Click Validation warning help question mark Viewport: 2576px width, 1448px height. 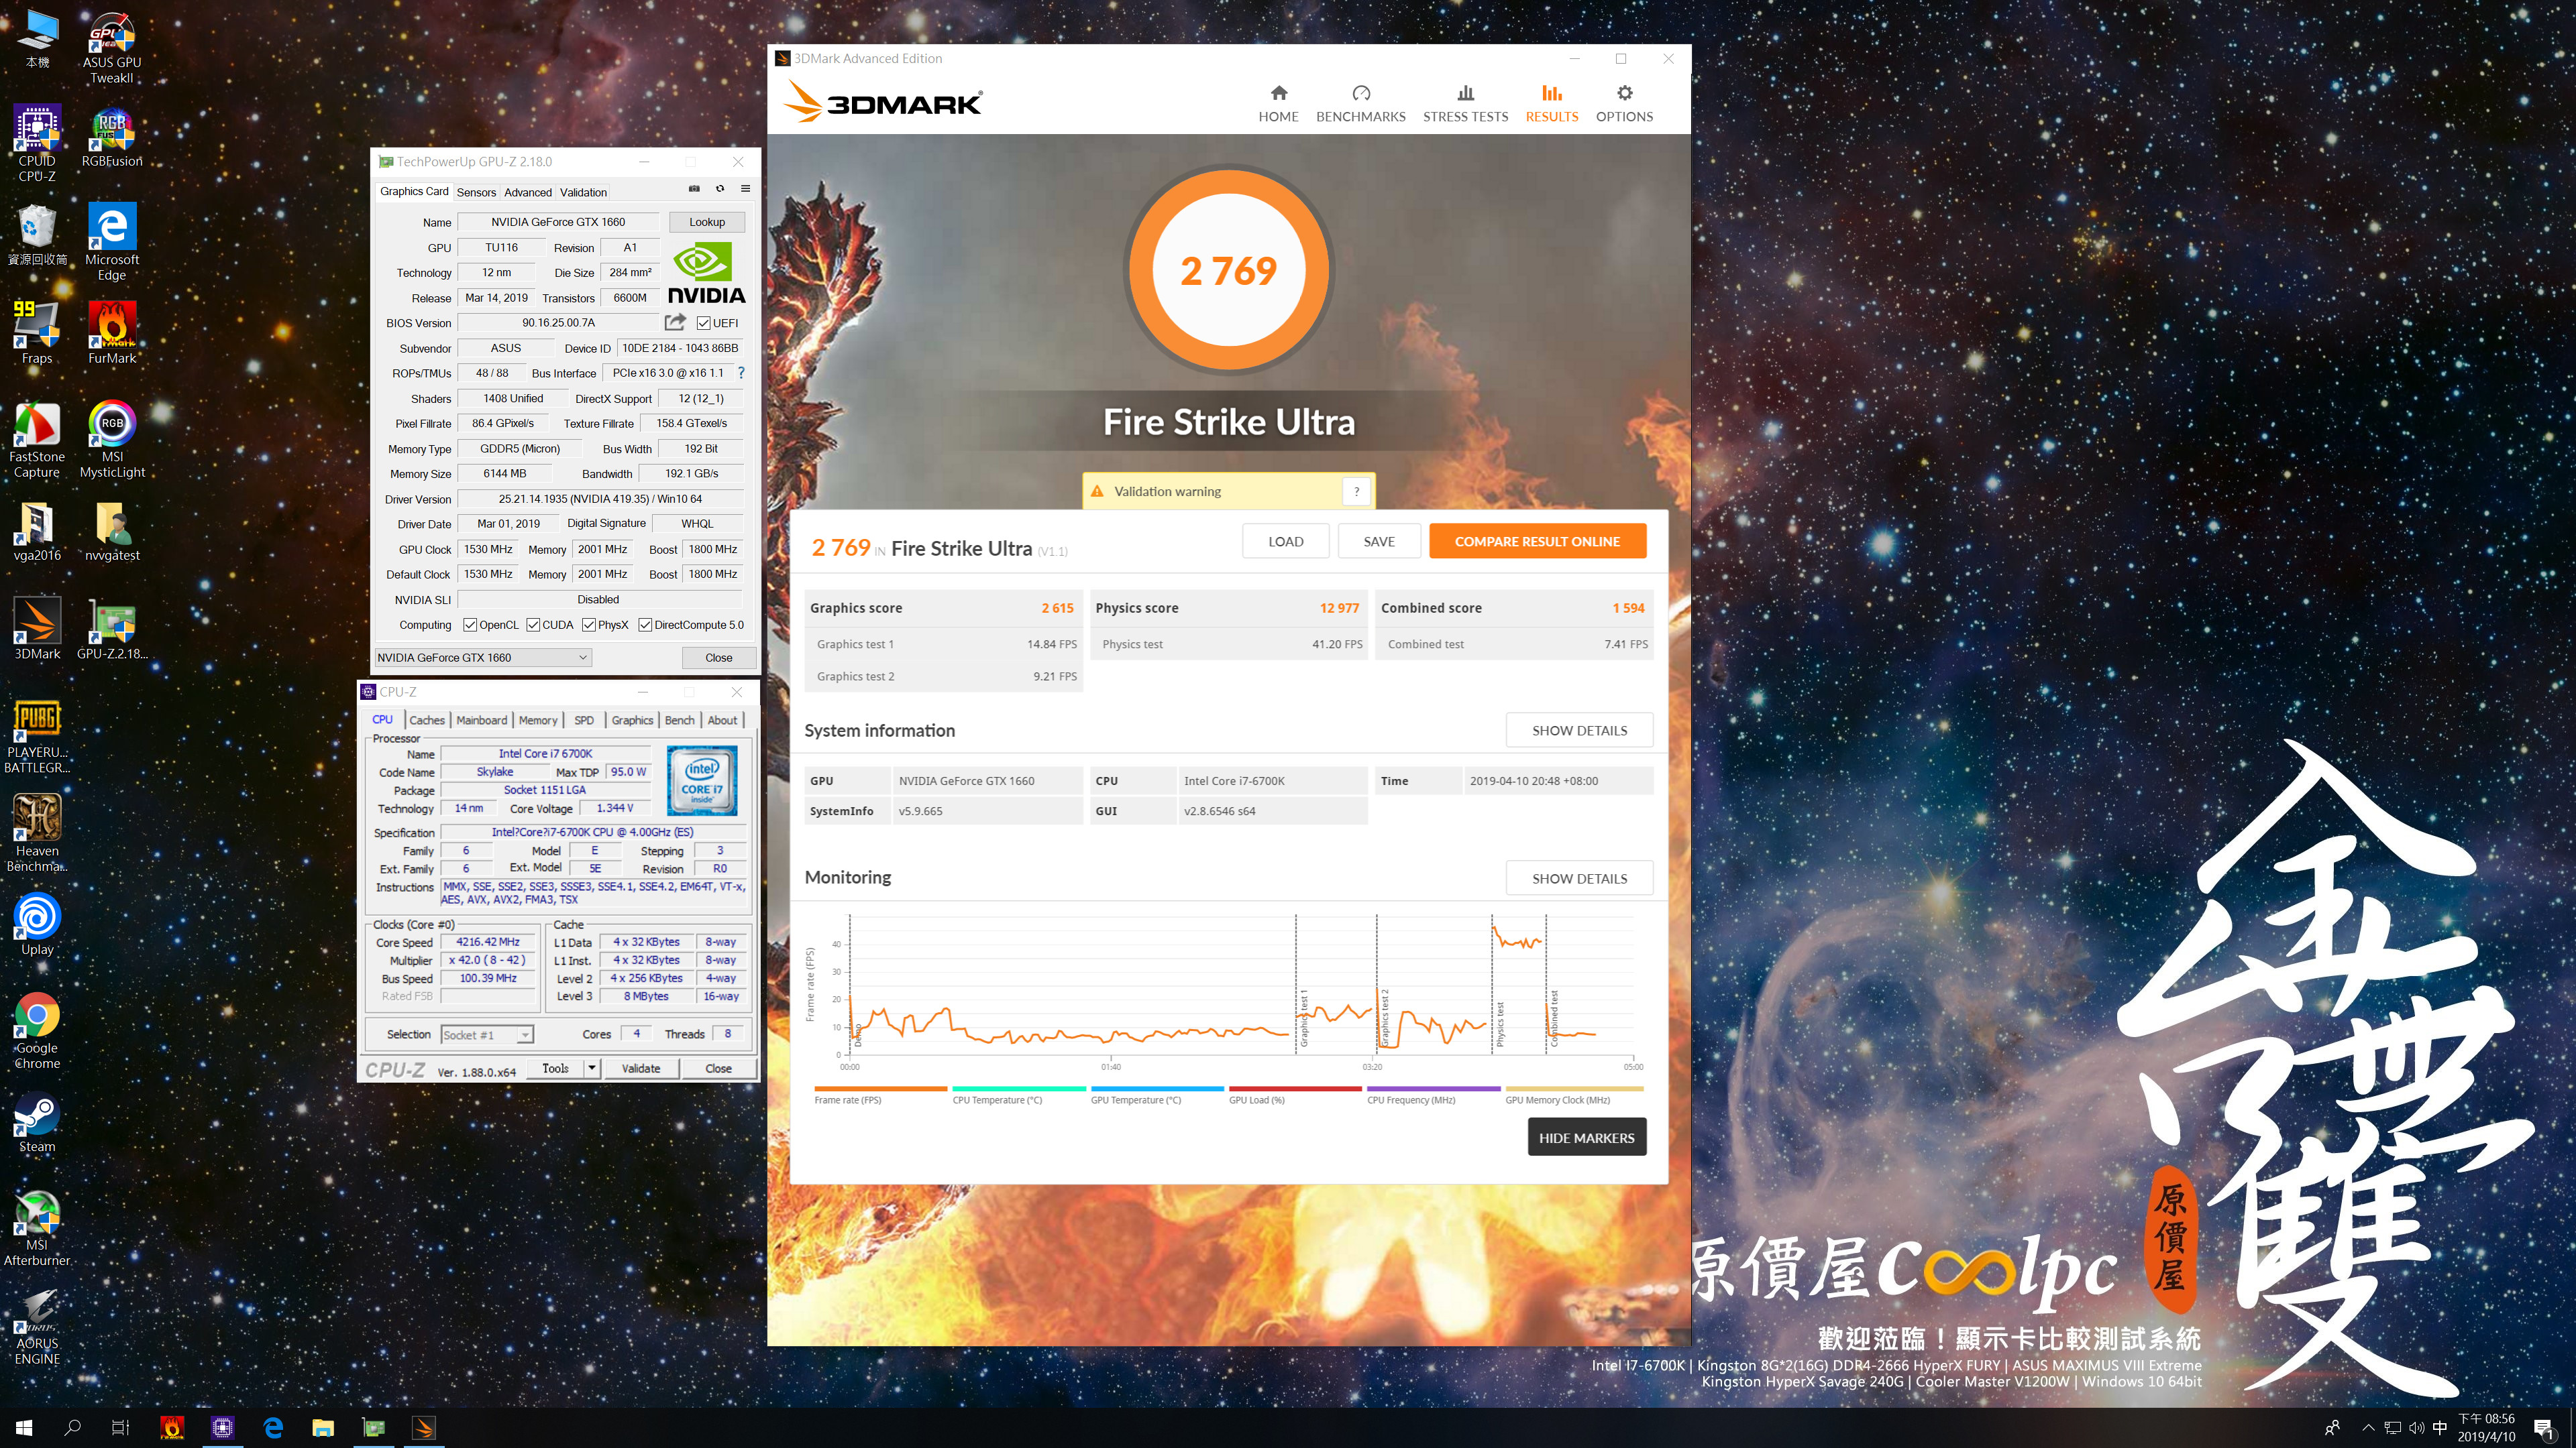[1356, 491]
